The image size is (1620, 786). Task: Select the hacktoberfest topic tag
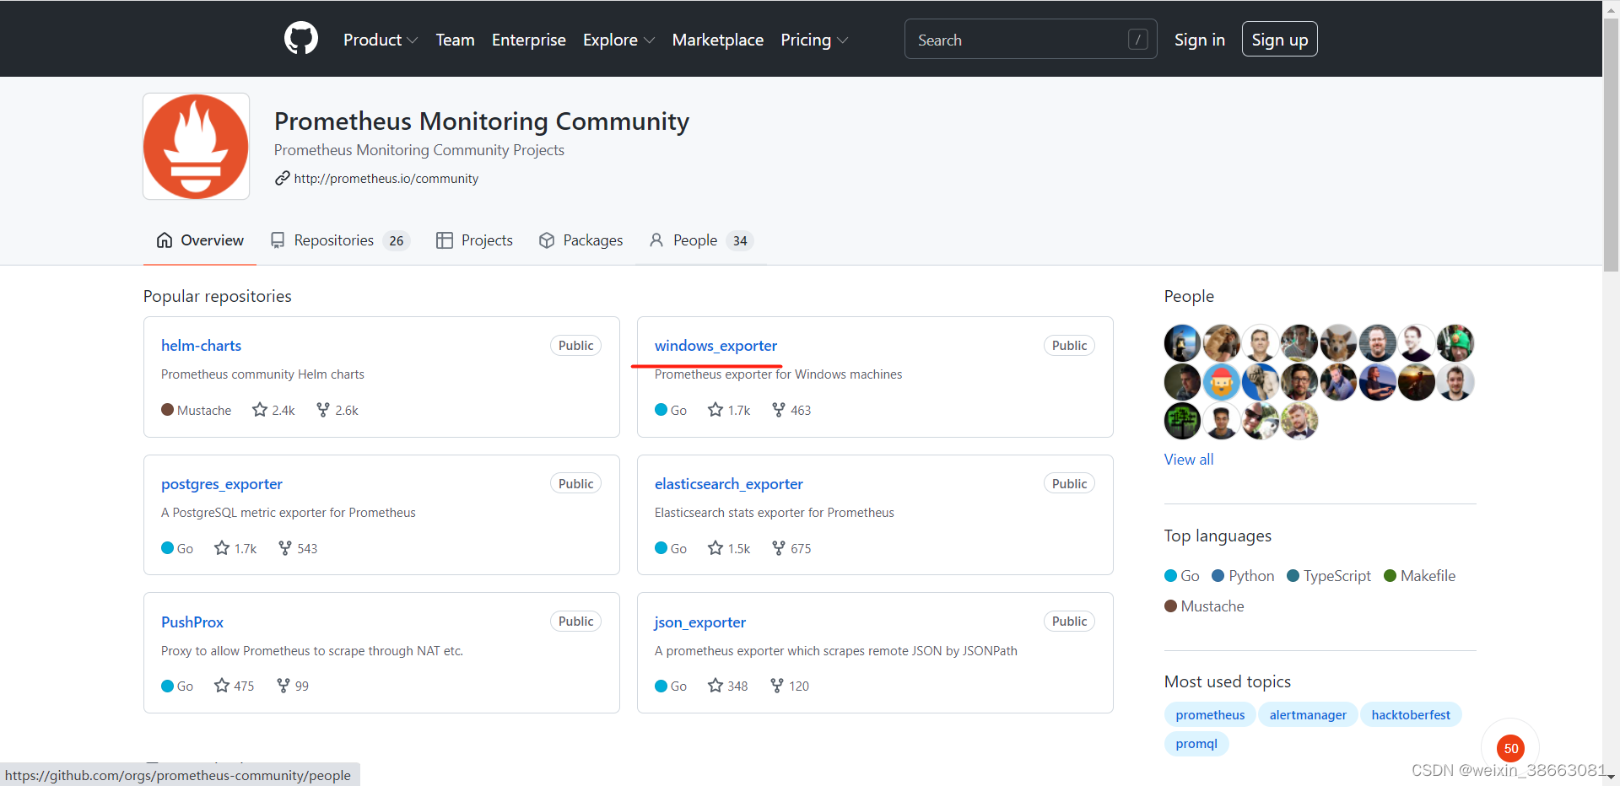(x=1411, y=715)
